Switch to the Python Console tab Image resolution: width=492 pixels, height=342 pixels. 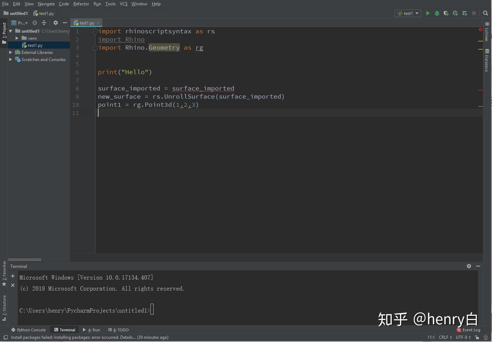(28, 330)
